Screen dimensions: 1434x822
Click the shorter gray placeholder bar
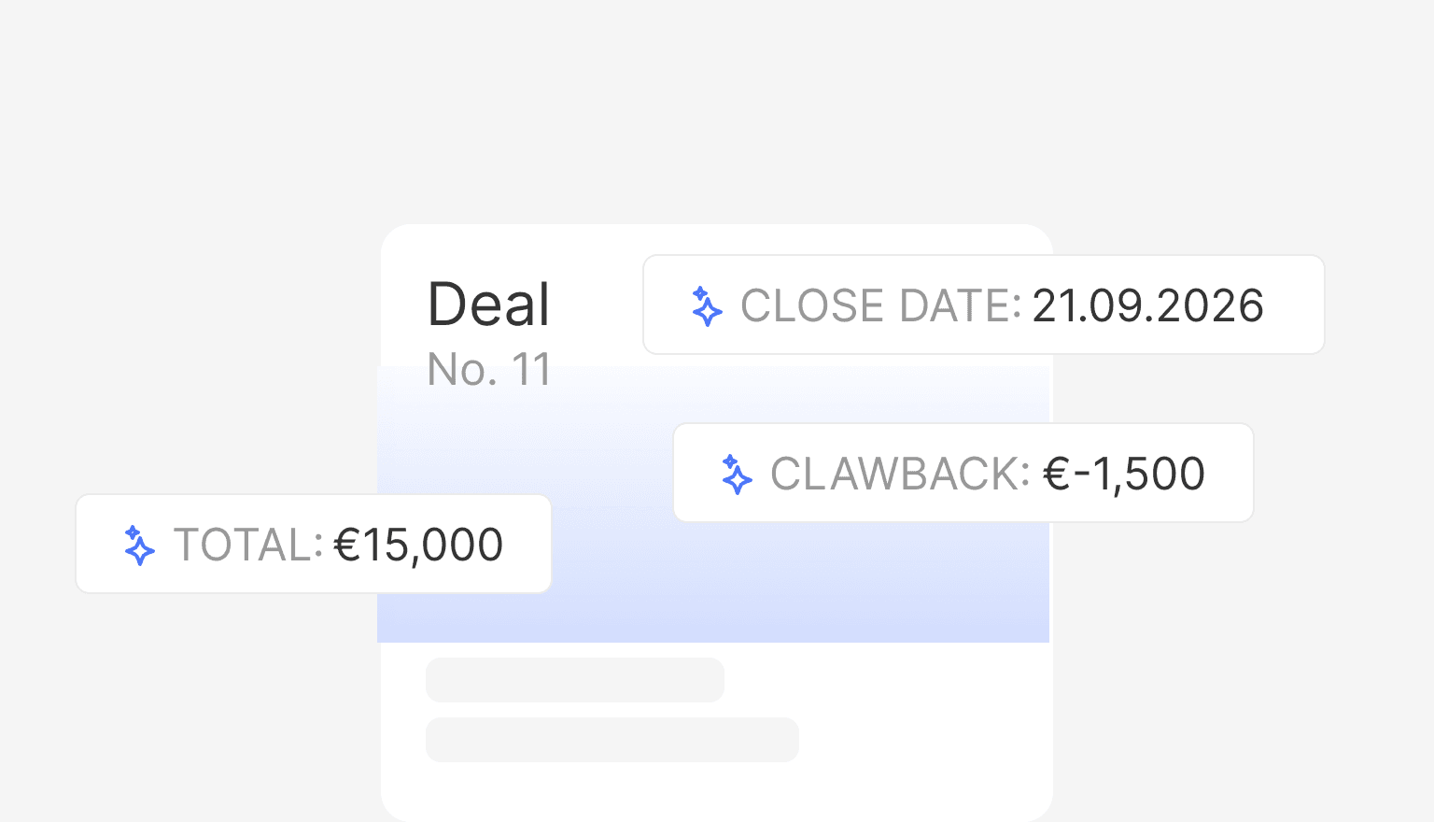[574, 680]
